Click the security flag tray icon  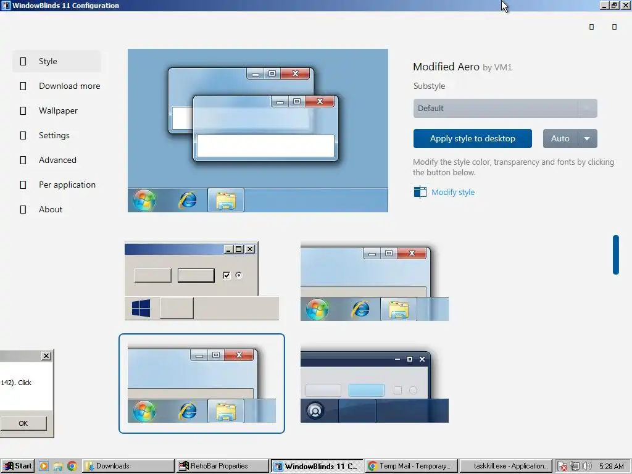562,467
